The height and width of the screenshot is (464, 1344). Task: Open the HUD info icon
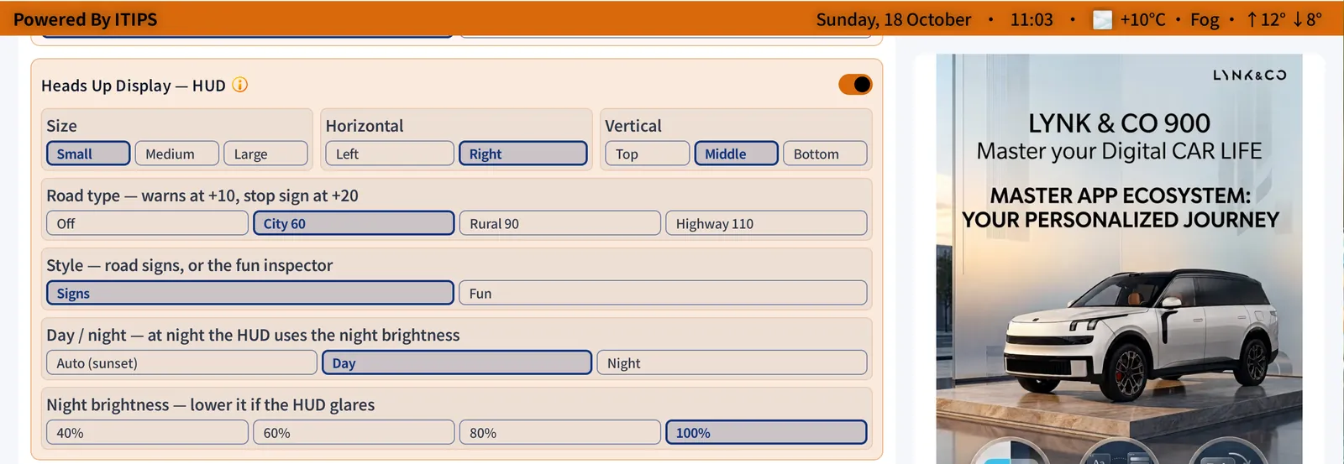[x=240, y=85]
